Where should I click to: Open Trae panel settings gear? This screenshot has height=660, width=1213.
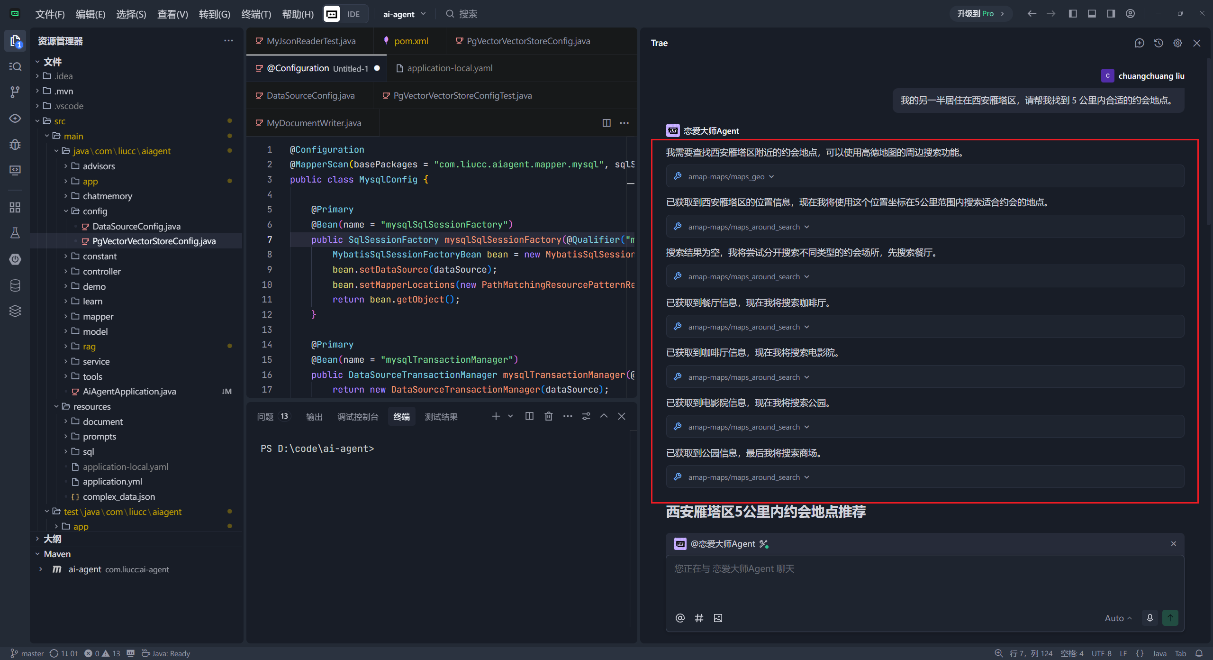tap(1177, 43)
